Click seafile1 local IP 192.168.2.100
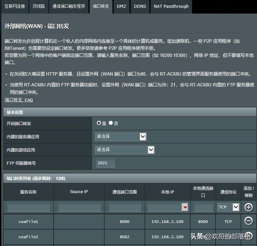257x246 pixels. [167, 222]
